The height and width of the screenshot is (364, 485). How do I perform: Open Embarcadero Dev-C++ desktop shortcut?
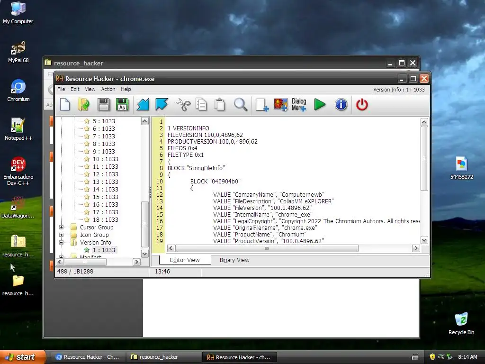point(18,171)
